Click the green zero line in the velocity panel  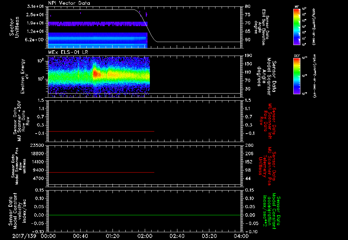click(x=144, y=215)
